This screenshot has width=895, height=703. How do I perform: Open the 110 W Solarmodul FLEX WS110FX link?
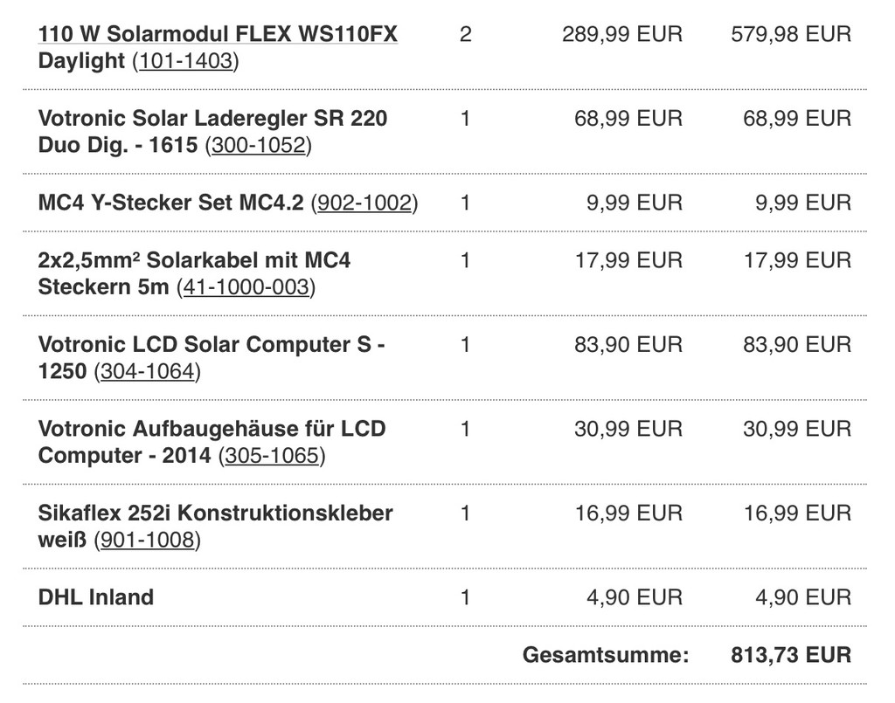coord(218,34)
